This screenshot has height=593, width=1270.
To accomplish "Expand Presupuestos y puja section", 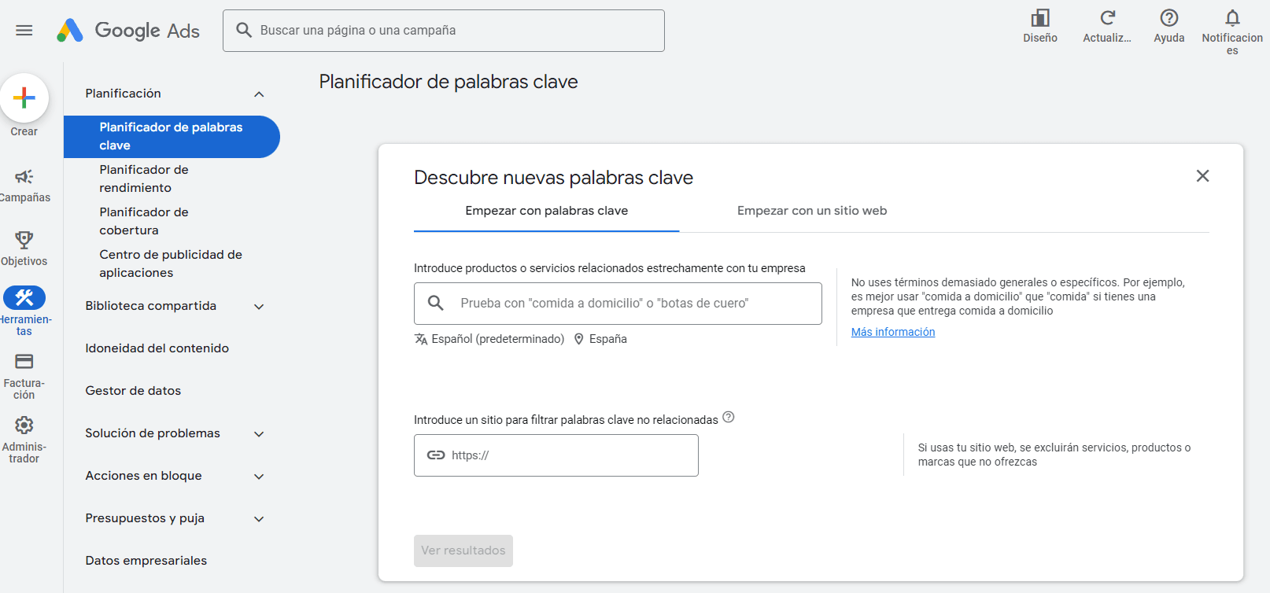I will click(x=259, y=519).
